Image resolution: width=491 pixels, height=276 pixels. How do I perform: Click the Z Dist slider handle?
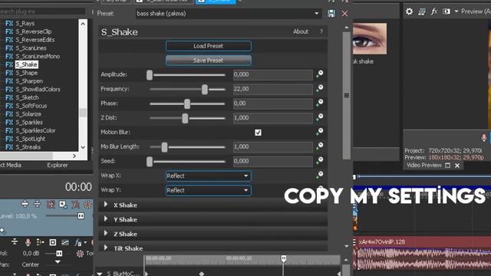(185, 118)
